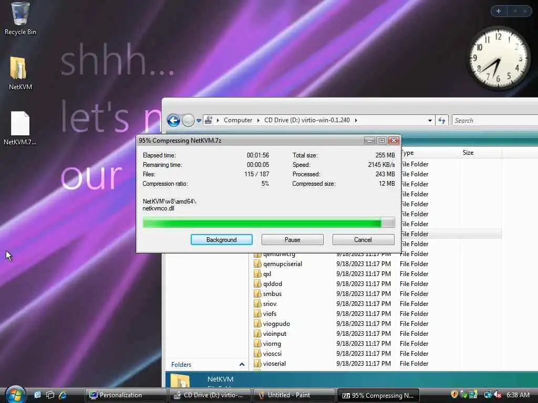538x403 pixels.
Task: Click the sidebar next gadgets arrow
Action: pos(525,11)
